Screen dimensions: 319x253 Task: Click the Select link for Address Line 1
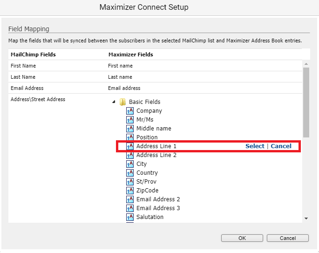(255, 146)
